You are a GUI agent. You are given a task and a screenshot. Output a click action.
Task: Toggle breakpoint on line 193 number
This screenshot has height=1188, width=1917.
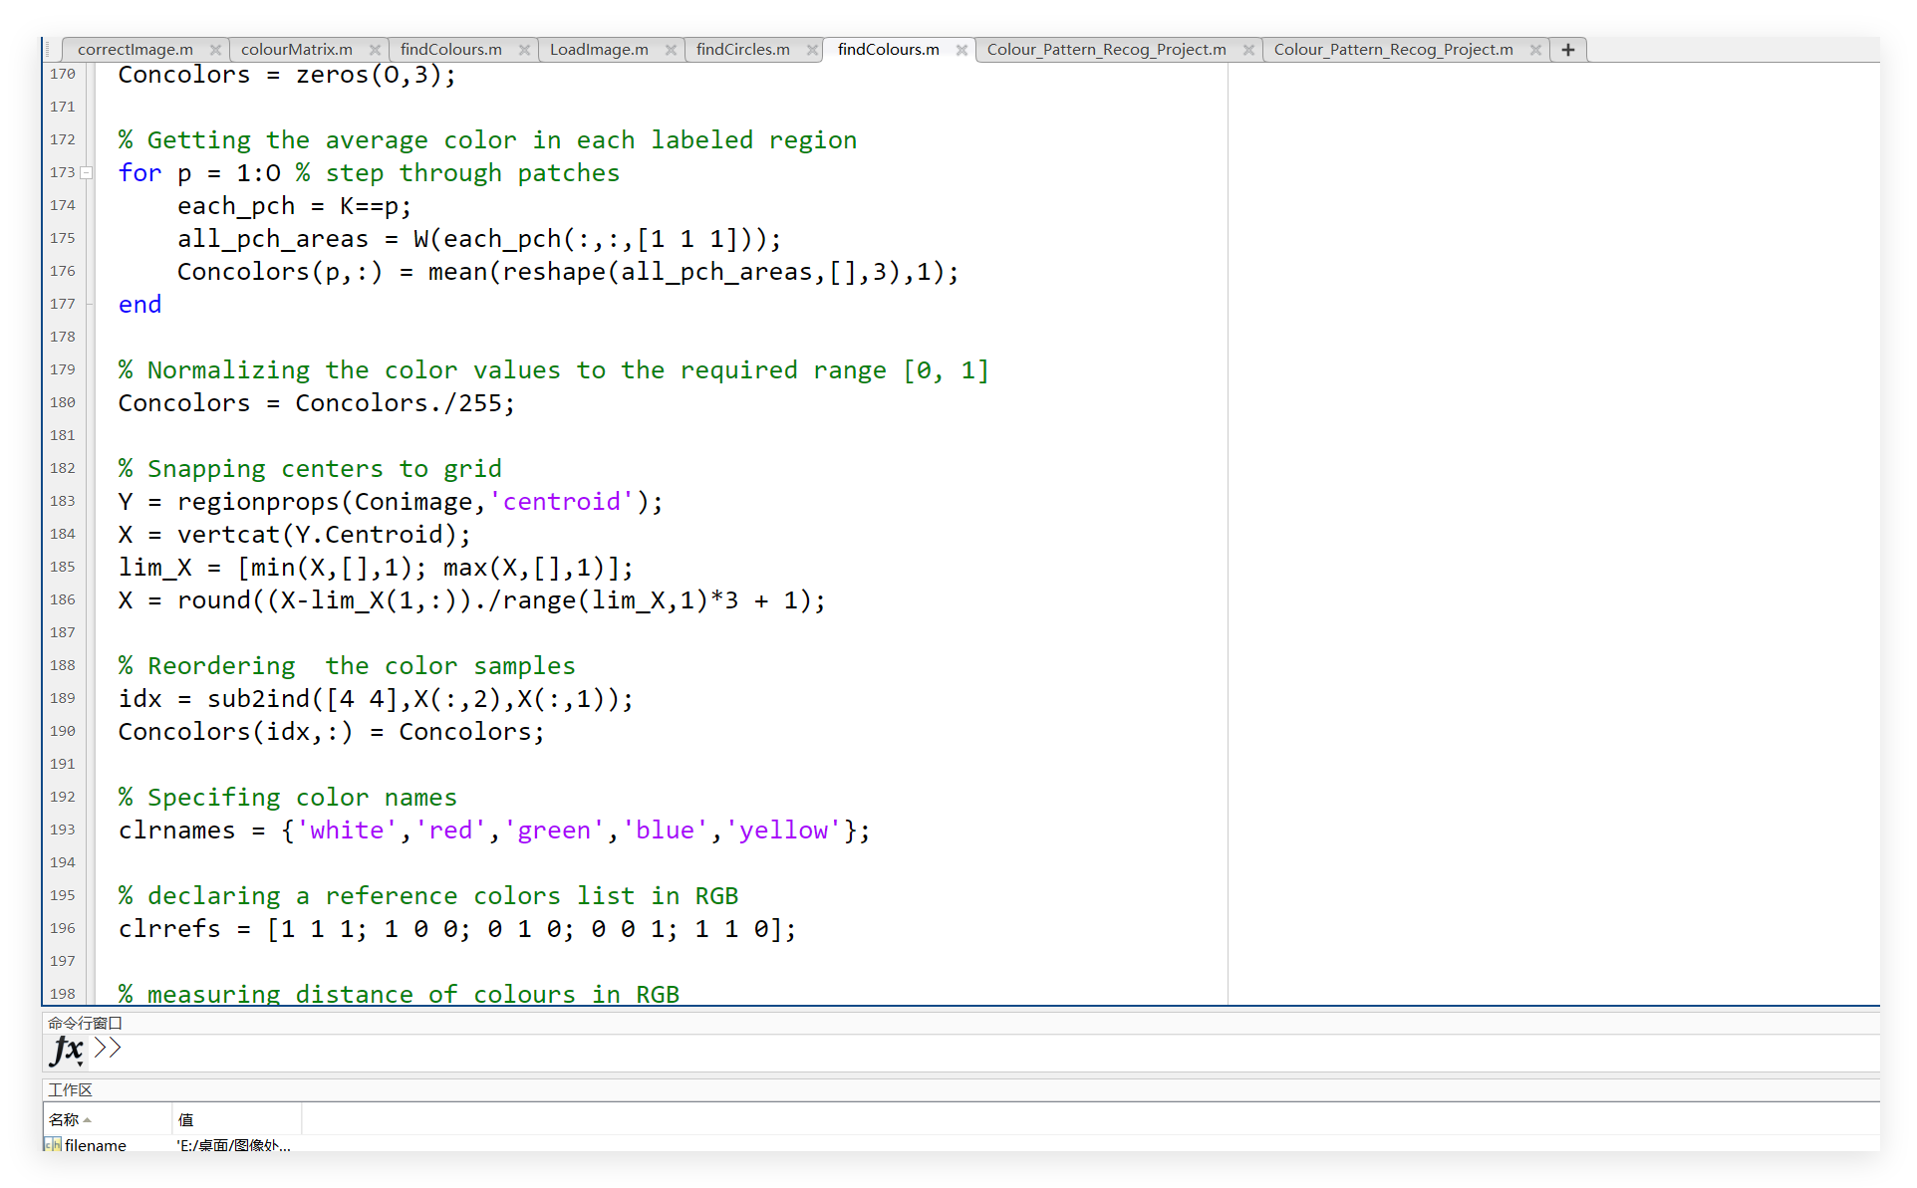62,830
